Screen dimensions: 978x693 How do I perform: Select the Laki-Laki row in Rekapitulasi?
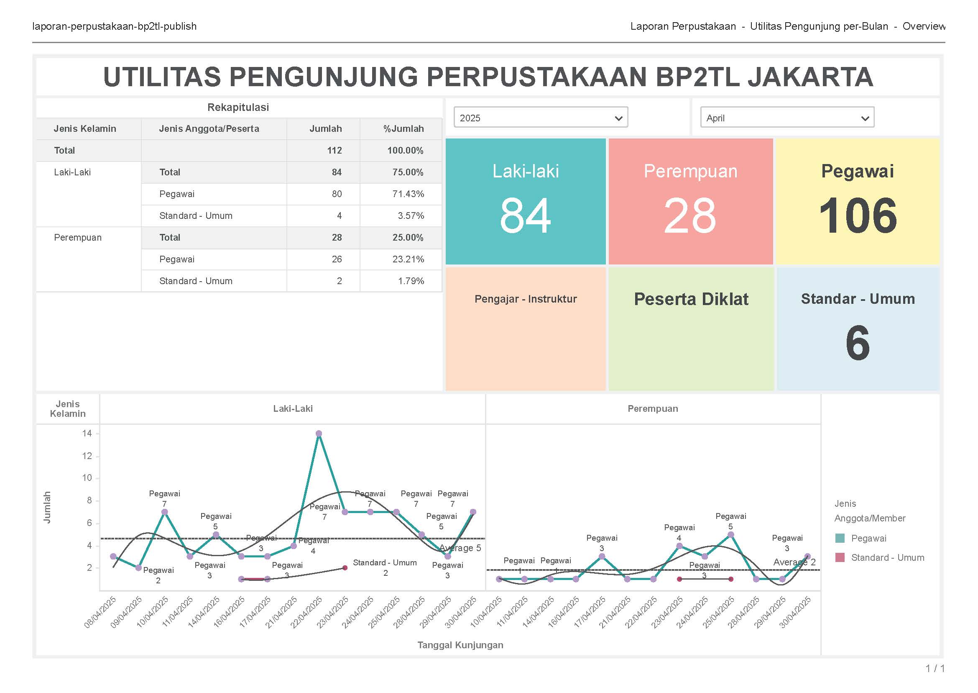(x=72, y=172)
